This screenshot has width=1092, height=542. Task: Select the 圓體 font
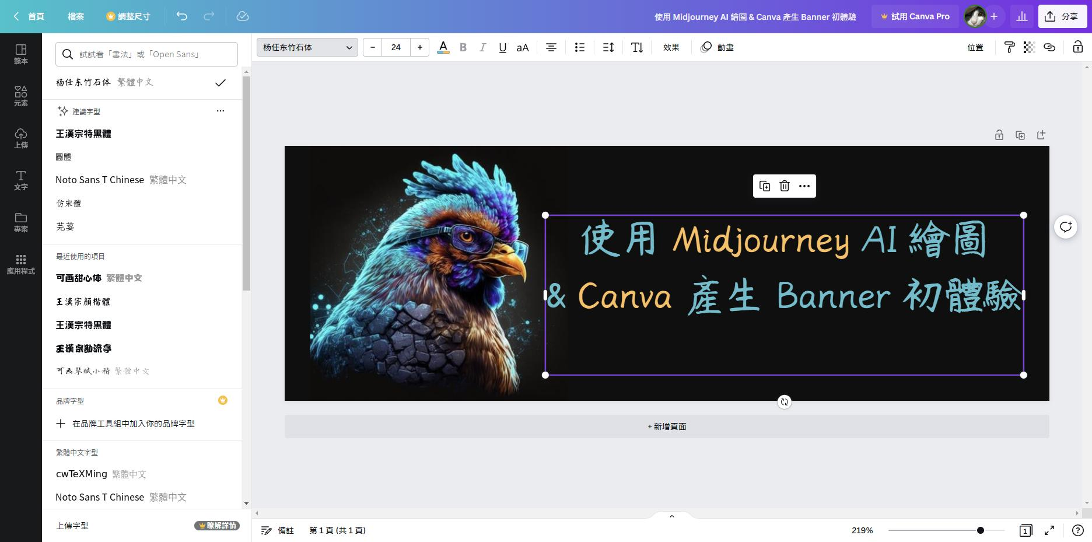pos(64,157)
